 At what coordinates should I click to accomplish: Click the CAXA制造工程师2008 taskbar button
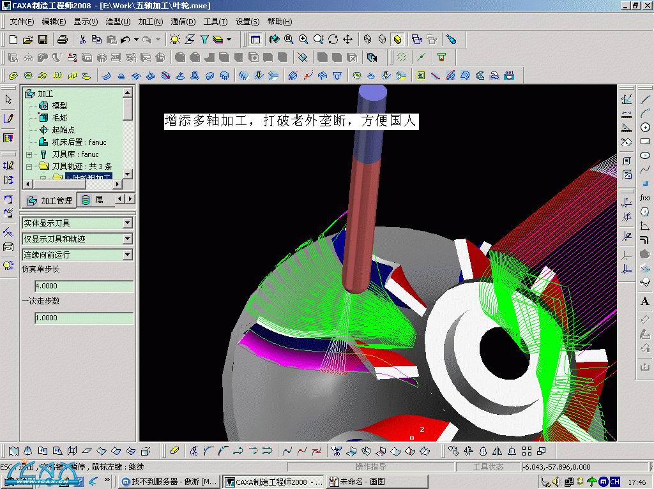click(273, 482)
